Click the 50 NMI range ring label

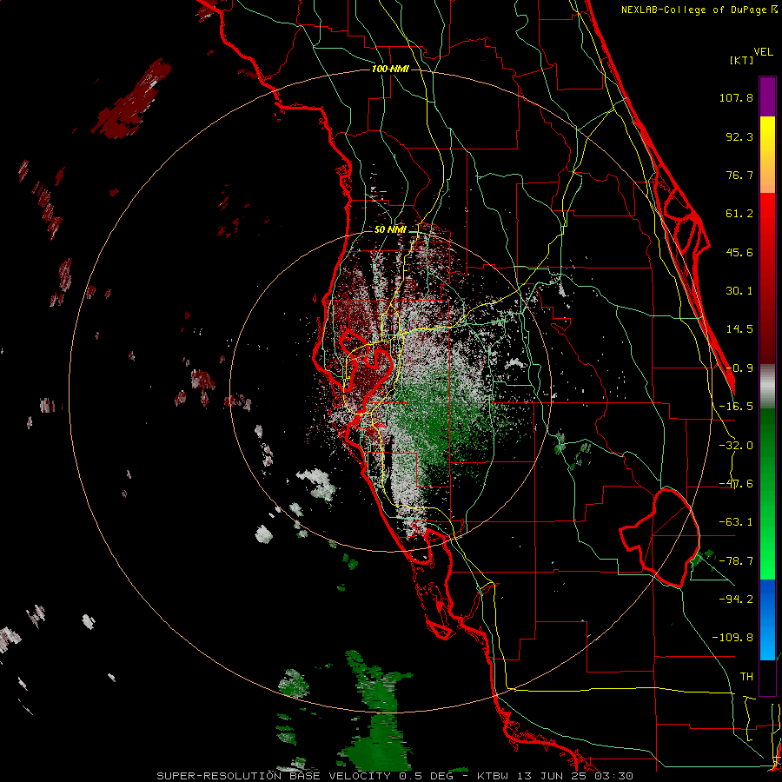pyautogui.click(x=390, y=230)
